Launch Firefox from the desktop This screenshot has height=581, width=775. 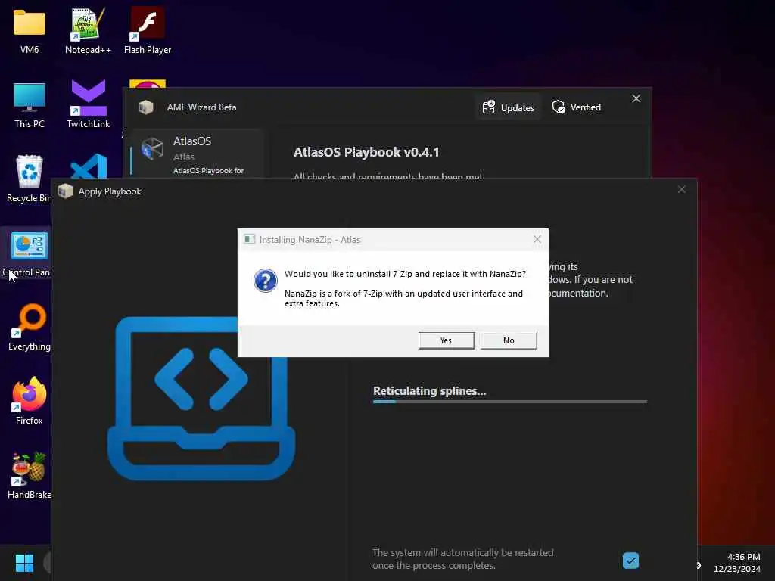click(30, 401)
